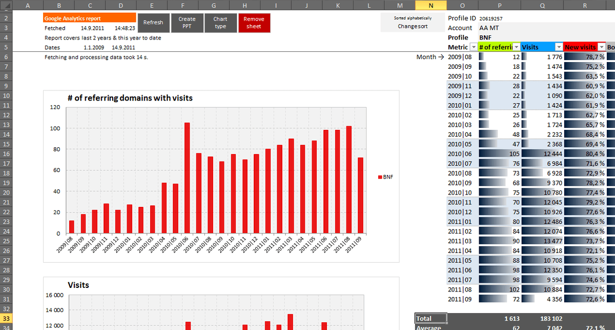Click the Chart type button
The height and width of the screenshot is (330, 615).
220,23
